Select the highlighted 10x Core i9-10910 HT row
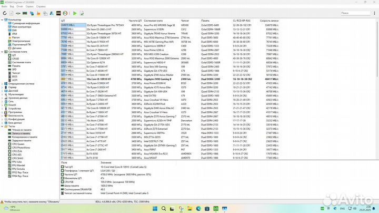The height and width of the screenshot is (213, 379). (x=105, y=79)
